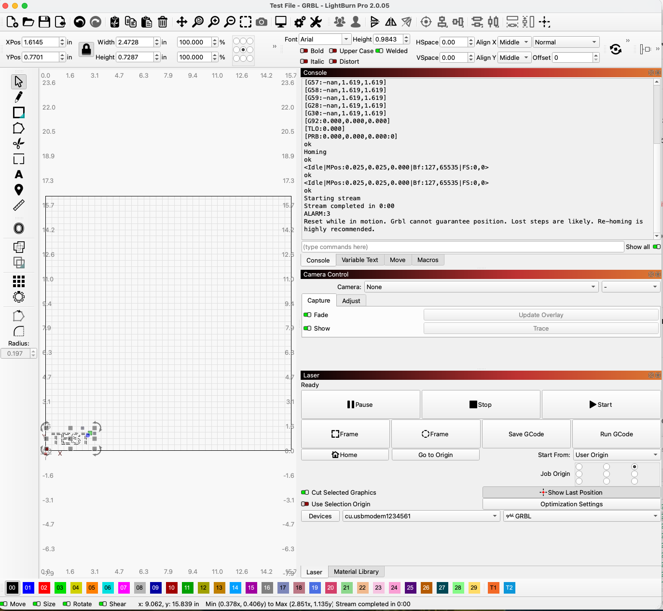
Task: Click the Go to Origin button
Action: pos(435,455)
